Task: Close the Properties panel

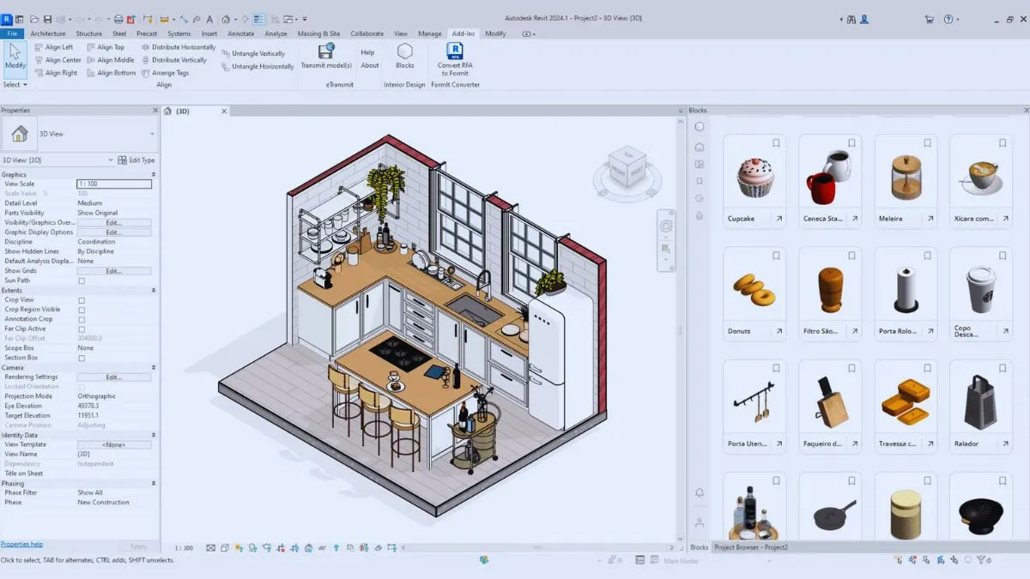Action: click(154, 111)
